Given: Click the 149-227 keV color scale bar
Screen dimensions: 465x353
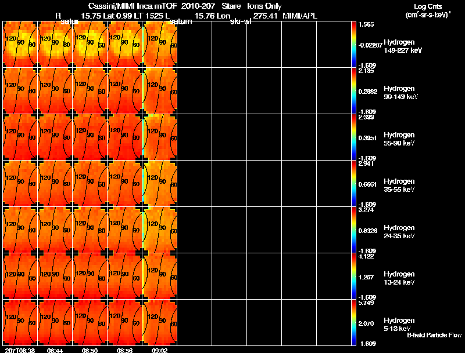Looking at the screenshot, I should click(354, 44).
